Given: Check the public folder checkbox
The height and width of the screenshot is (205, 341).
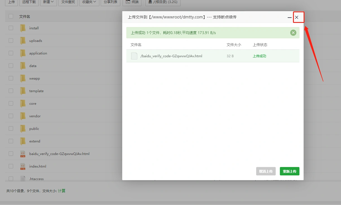Looking at the screenshot, I should (x=11, y=128).
